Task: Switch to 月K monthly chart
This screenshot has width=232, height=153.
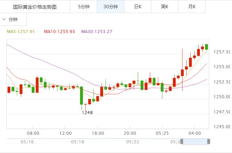Action: click(x=192, y=7)
